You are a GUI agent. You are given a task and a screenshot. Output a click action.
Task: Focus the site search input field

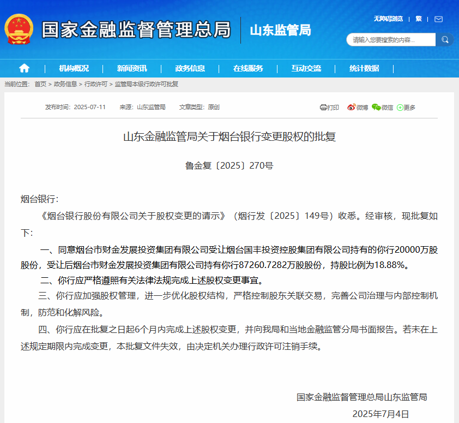391,40
